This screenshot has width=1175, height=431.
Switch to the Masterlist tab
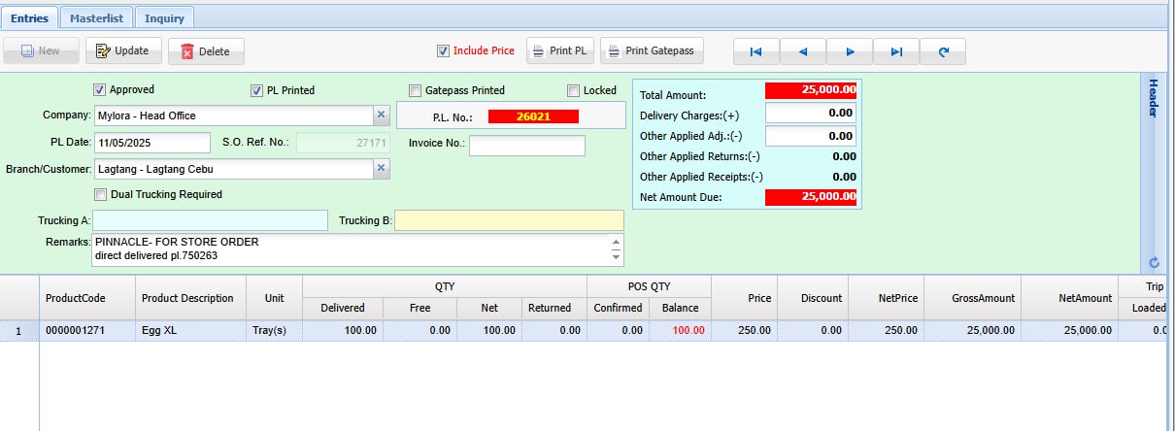coord(95,17)
